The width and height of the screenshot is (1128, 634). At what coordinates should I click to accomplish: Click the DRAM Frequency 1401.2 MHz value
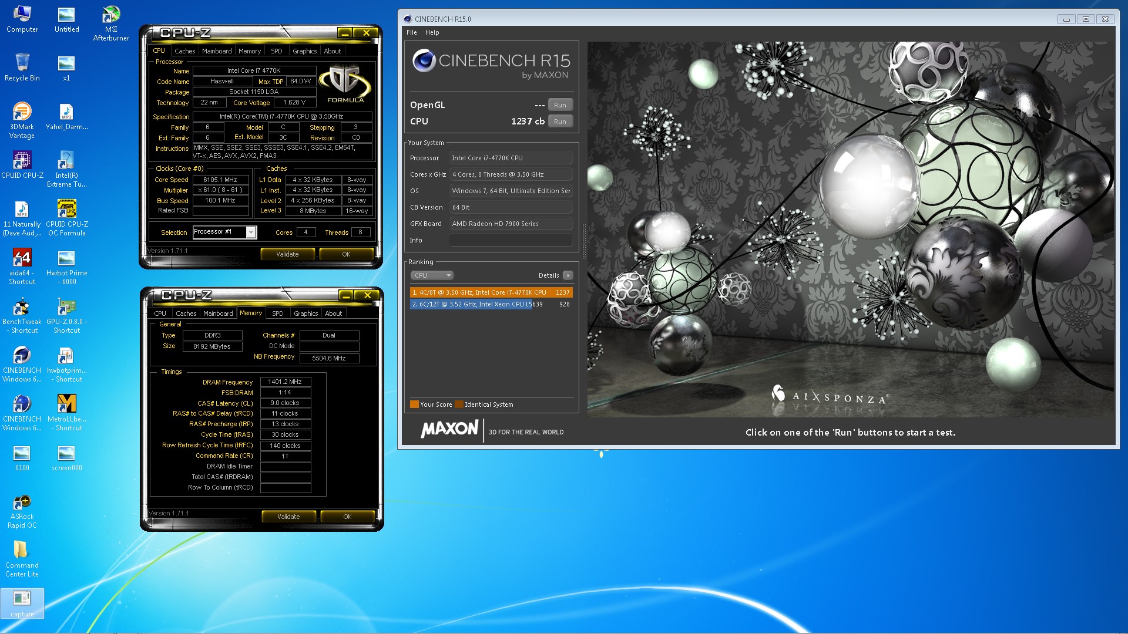pos(285,382)
